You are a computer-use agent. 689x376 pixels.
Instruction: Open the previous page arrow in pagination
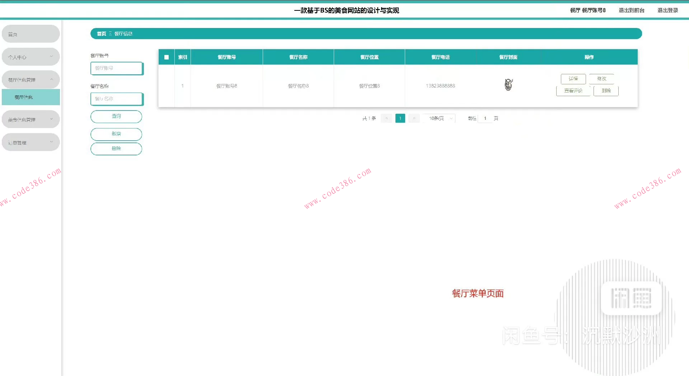(x=386, y=118)
